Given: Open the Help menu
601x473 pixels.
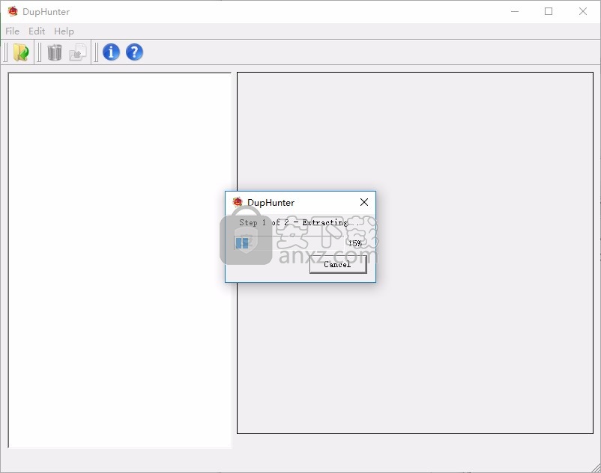Looking at the screenshot, I should click(x=64, y=31).
